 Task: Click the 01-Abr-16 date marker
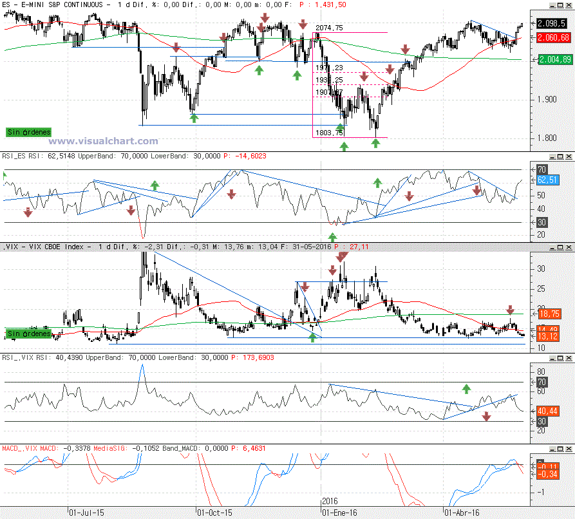pos(462,513)
